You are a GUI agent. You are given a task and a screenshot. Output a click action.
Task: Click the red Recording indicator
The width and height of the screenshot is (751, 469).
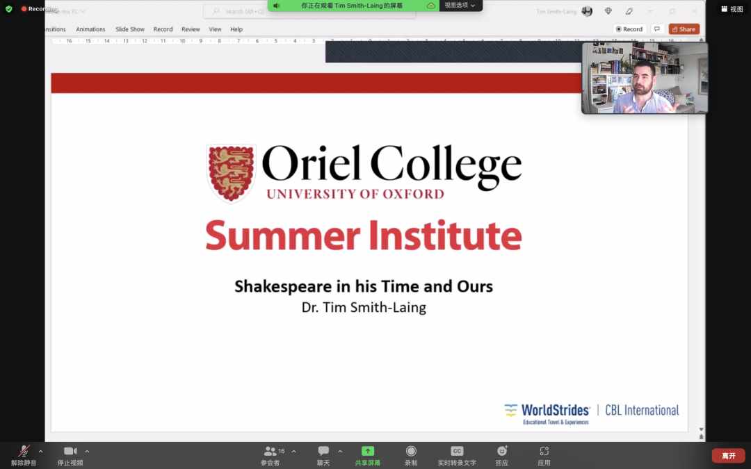pos(39,8)
